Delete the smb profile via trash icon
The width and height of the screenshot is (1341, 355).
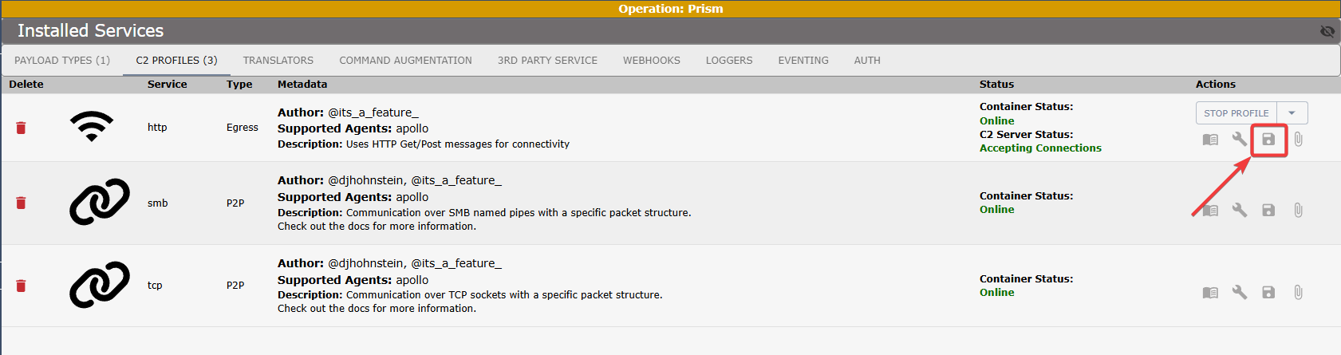pos(22,203)
